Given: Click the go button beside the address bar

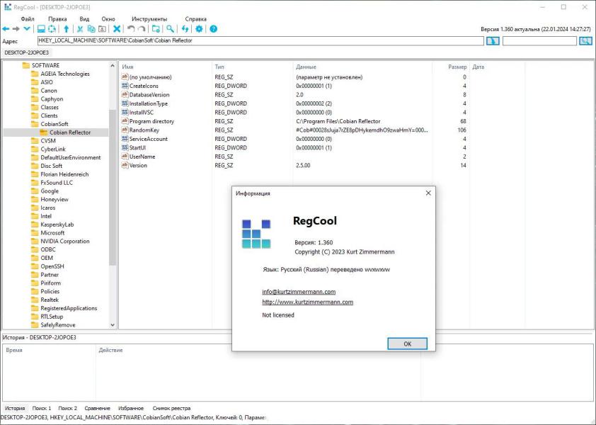Looking at the screenshot, I should [493, 40].
